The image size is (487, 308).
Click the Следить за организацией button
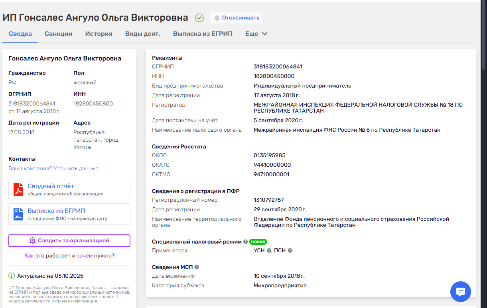coord(69,241)
